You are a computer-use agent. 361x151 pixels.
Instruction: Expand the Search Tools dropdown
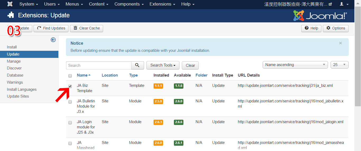click(x=163, y=65)
